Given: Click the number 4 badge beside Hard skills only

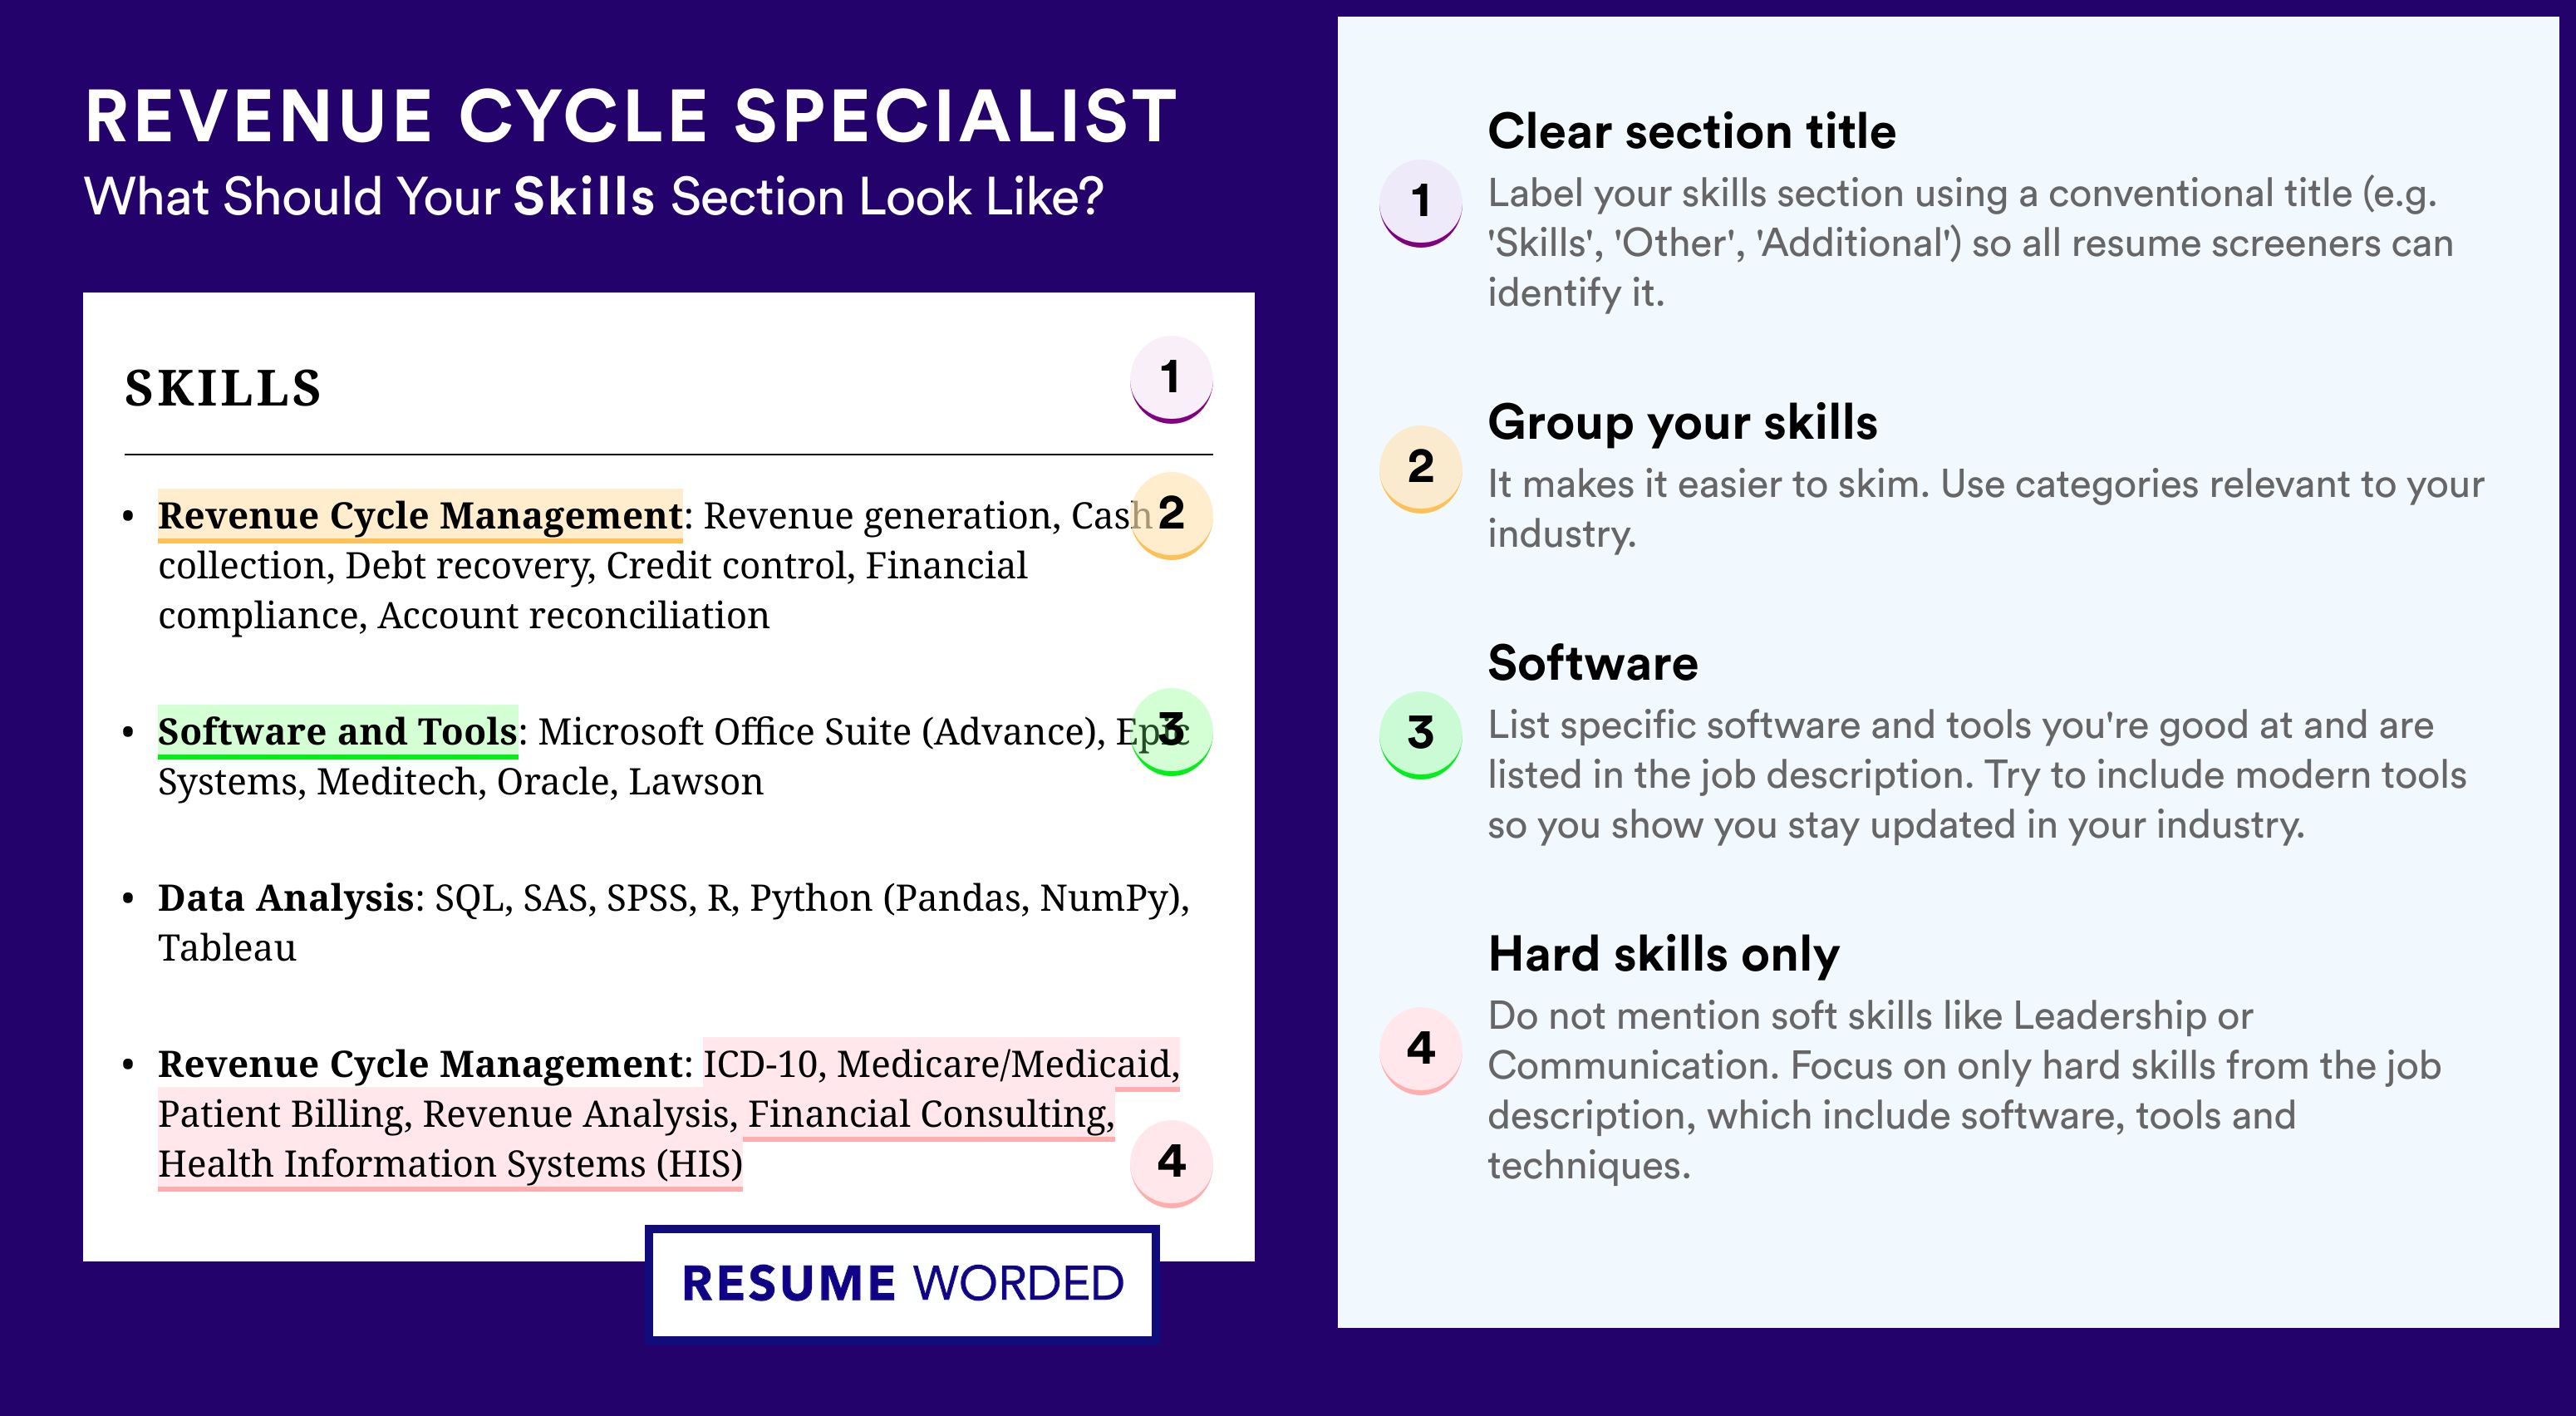Looking at the screenshot, I should (1421, 1050).
